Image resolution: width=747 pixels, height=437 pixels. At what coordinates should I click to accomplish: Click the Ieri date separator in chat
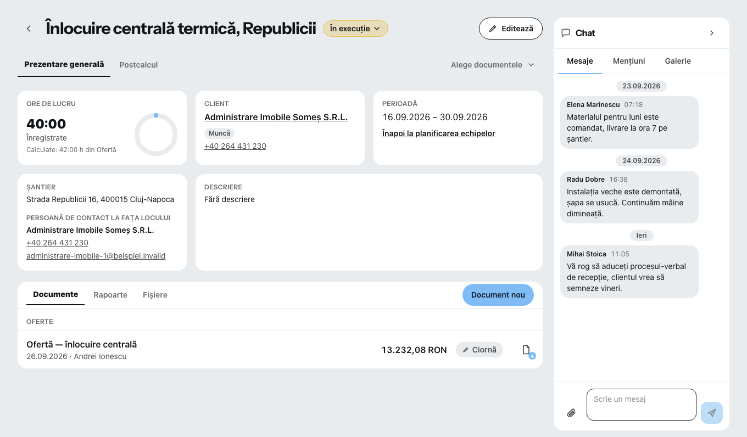point(642,236)
